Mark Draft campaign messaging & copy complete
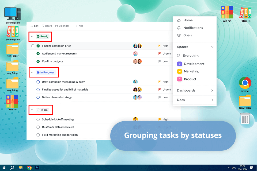This screenshot has height=171, width=257. click(x=38, y=82)
